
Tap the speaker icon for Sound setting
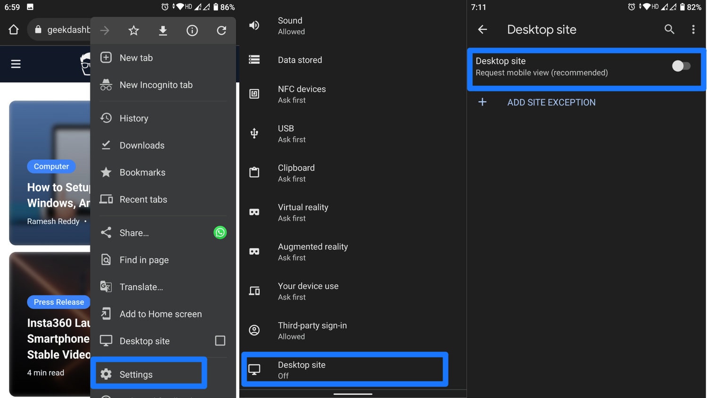coord(254,25)
